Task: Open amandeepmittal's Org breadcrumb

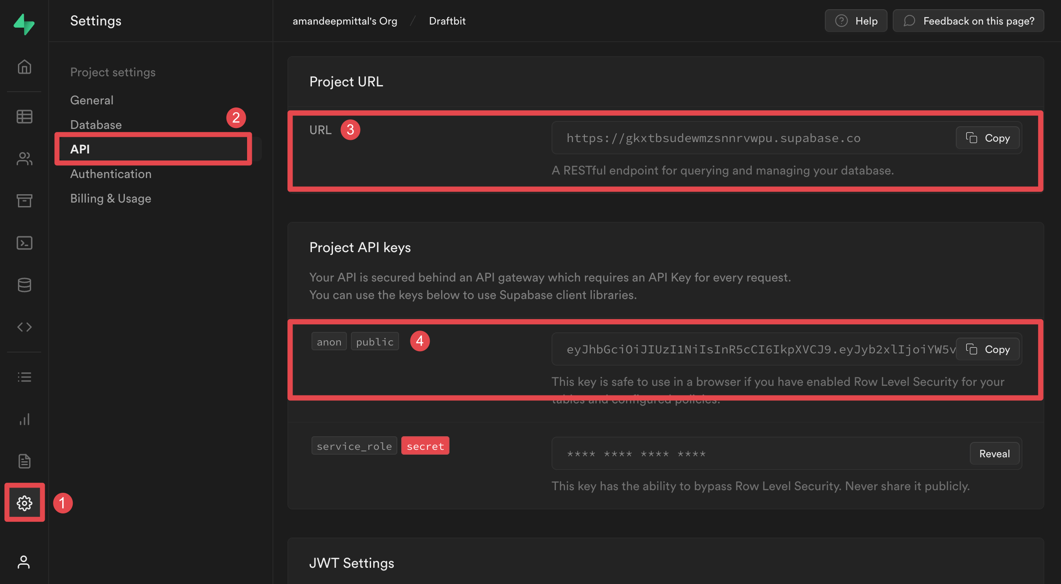Action: coord(345,21)
